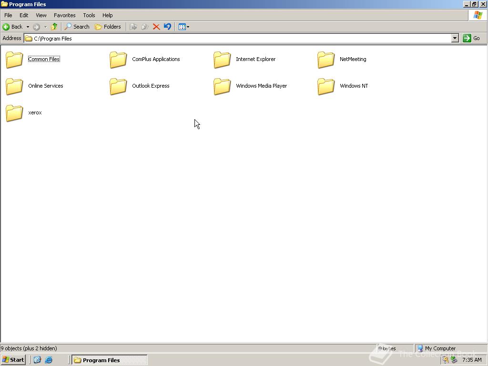The image size is (488, 366).
Task: Select the Common Files folder icon
Action: (x=14, y=60)
